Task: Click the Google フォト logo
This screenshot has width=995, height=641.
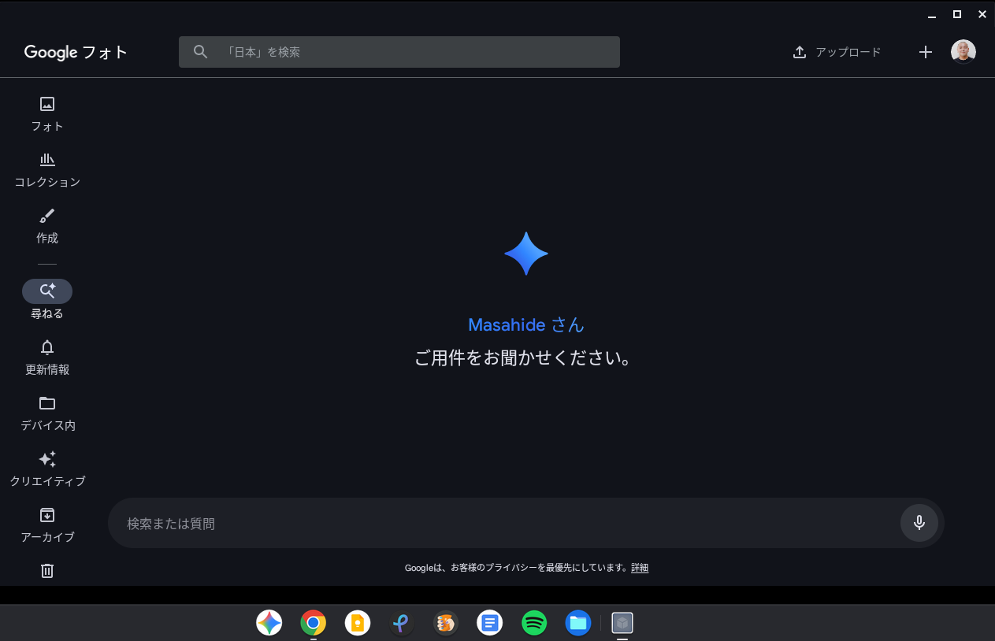Action: click(76, 53)
